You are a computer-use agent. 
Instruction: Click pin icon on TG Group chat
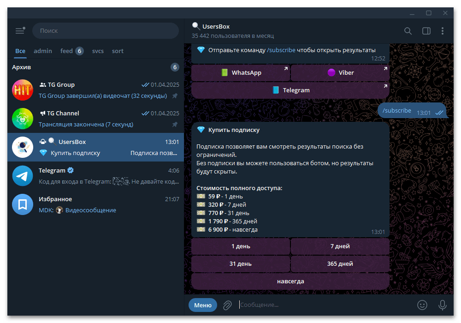point(175,96)
